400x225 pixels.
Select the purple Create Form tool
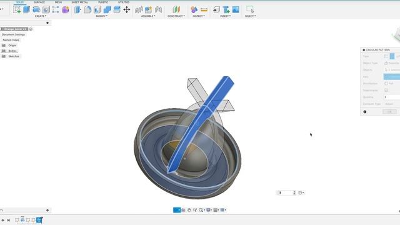66,10
